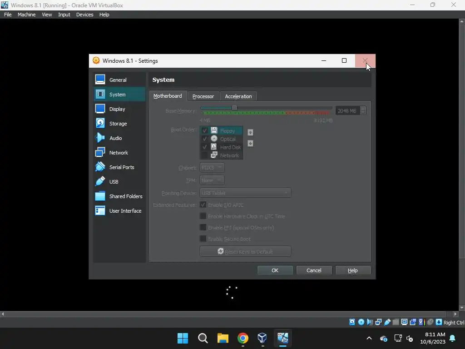The image size is (465, 349).
Task: Show hidden icons chevron in system tray
Action: pos(369,338)
